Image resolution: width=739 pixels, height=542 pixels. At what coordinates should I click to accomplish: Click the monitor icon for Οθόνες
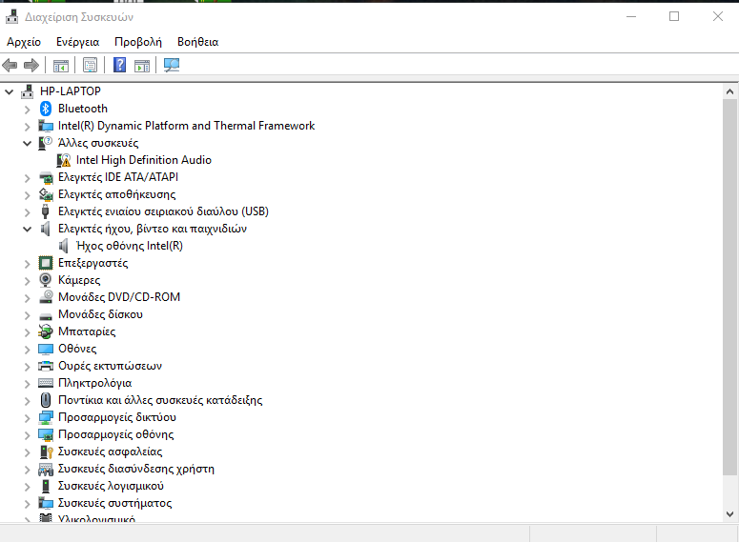45,349
